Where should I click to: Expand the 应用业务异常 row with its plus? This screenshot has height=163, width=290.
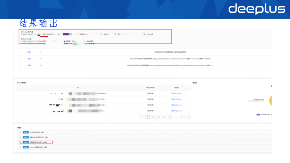coord(41,52)
